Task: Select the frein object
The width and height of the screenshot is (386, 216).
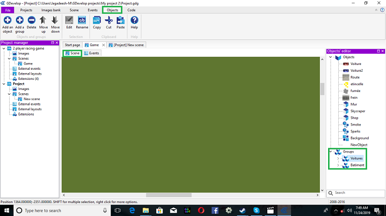Action: coord(354,98)
